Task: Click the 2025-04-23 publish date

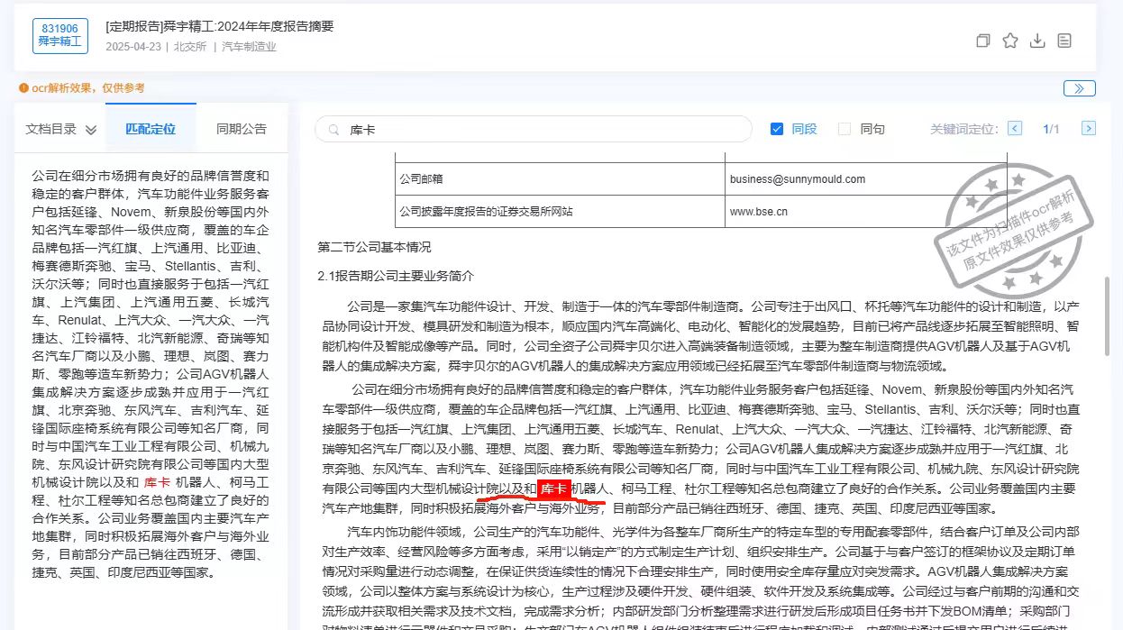Action: [132, 47]
